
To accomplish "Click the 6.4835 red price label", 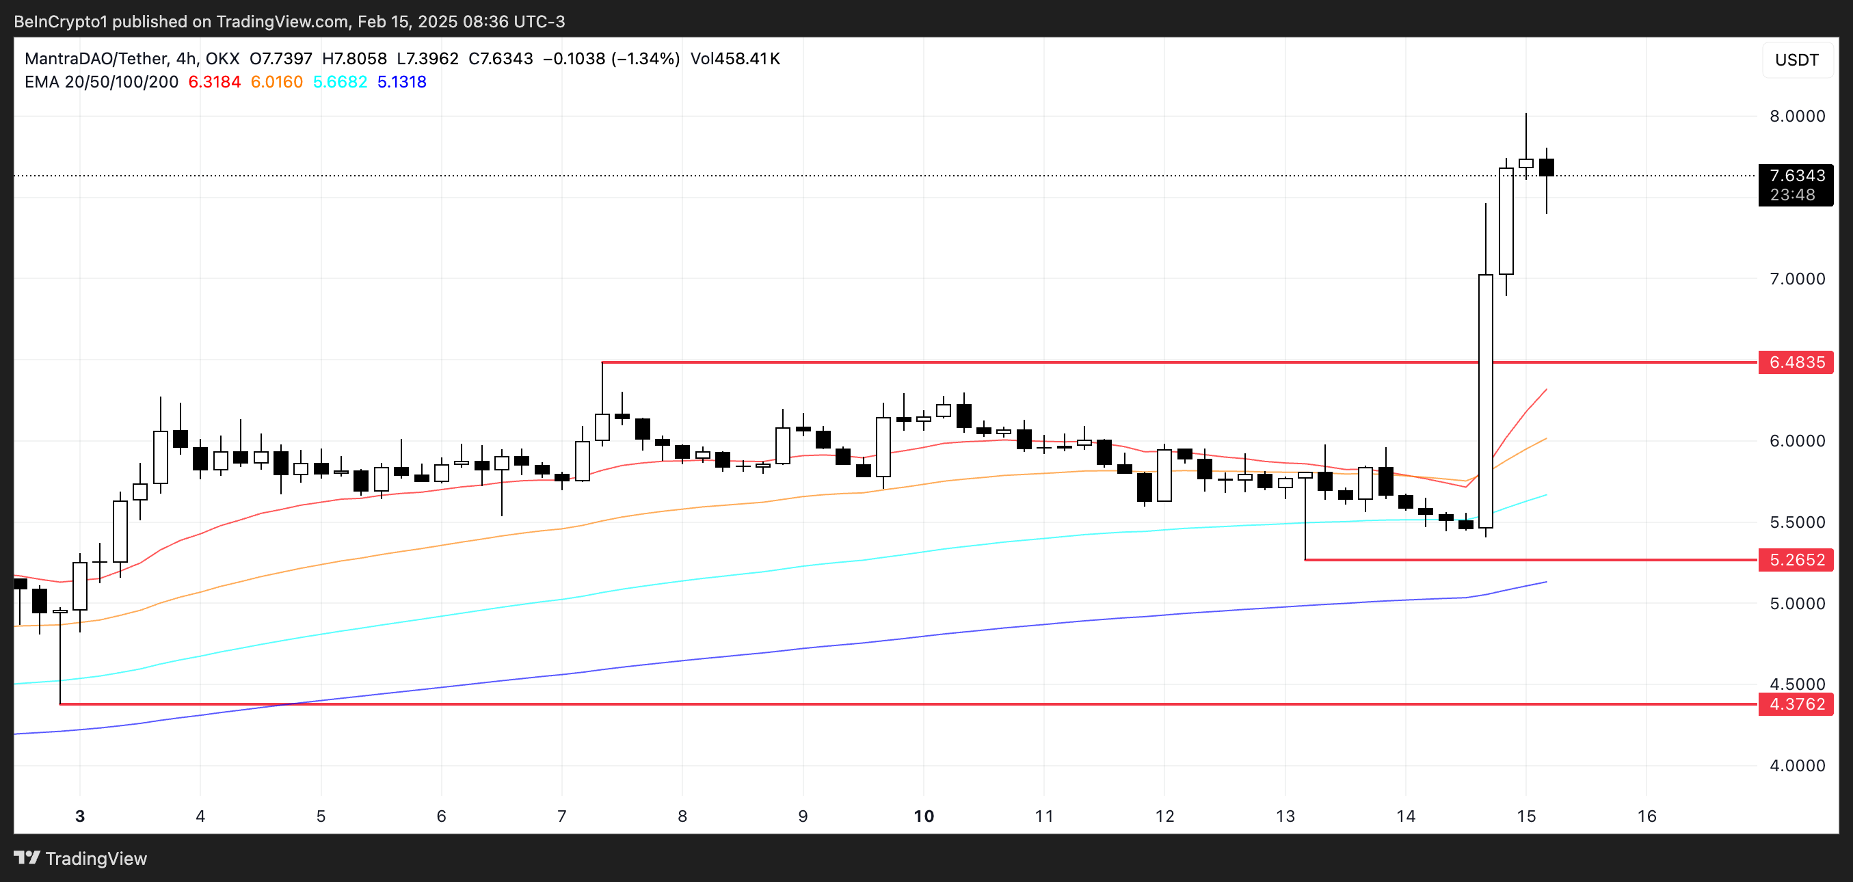I will click(x=1796, y=362).
